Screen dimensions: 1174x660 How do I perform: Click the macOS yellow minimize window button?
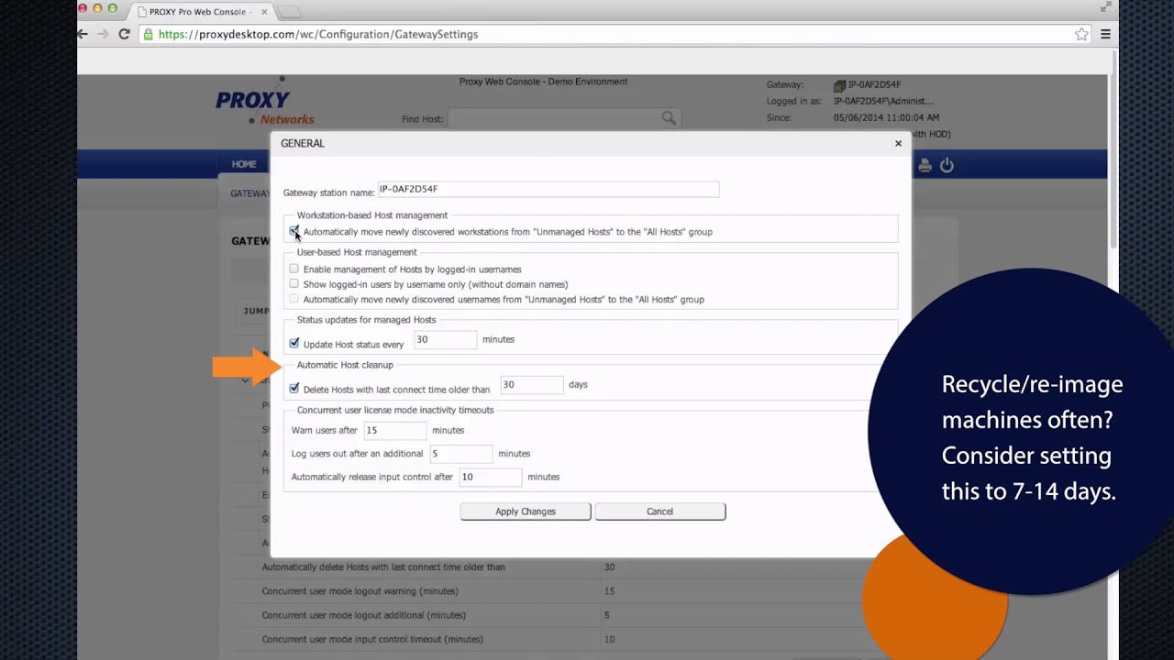pyautogui.click(x=97, y=8)
